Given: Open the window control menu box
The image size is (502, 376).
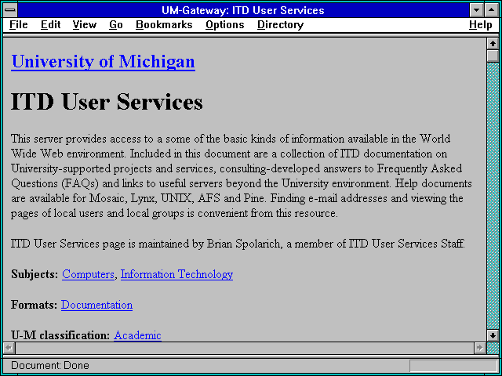Looking at the screenshot, I should pyautogui.click(x=10, y=10).
